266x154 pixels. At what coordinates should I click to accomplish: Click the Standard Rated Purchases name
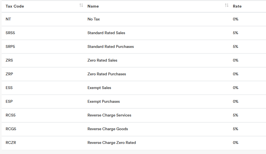point(111,47)
